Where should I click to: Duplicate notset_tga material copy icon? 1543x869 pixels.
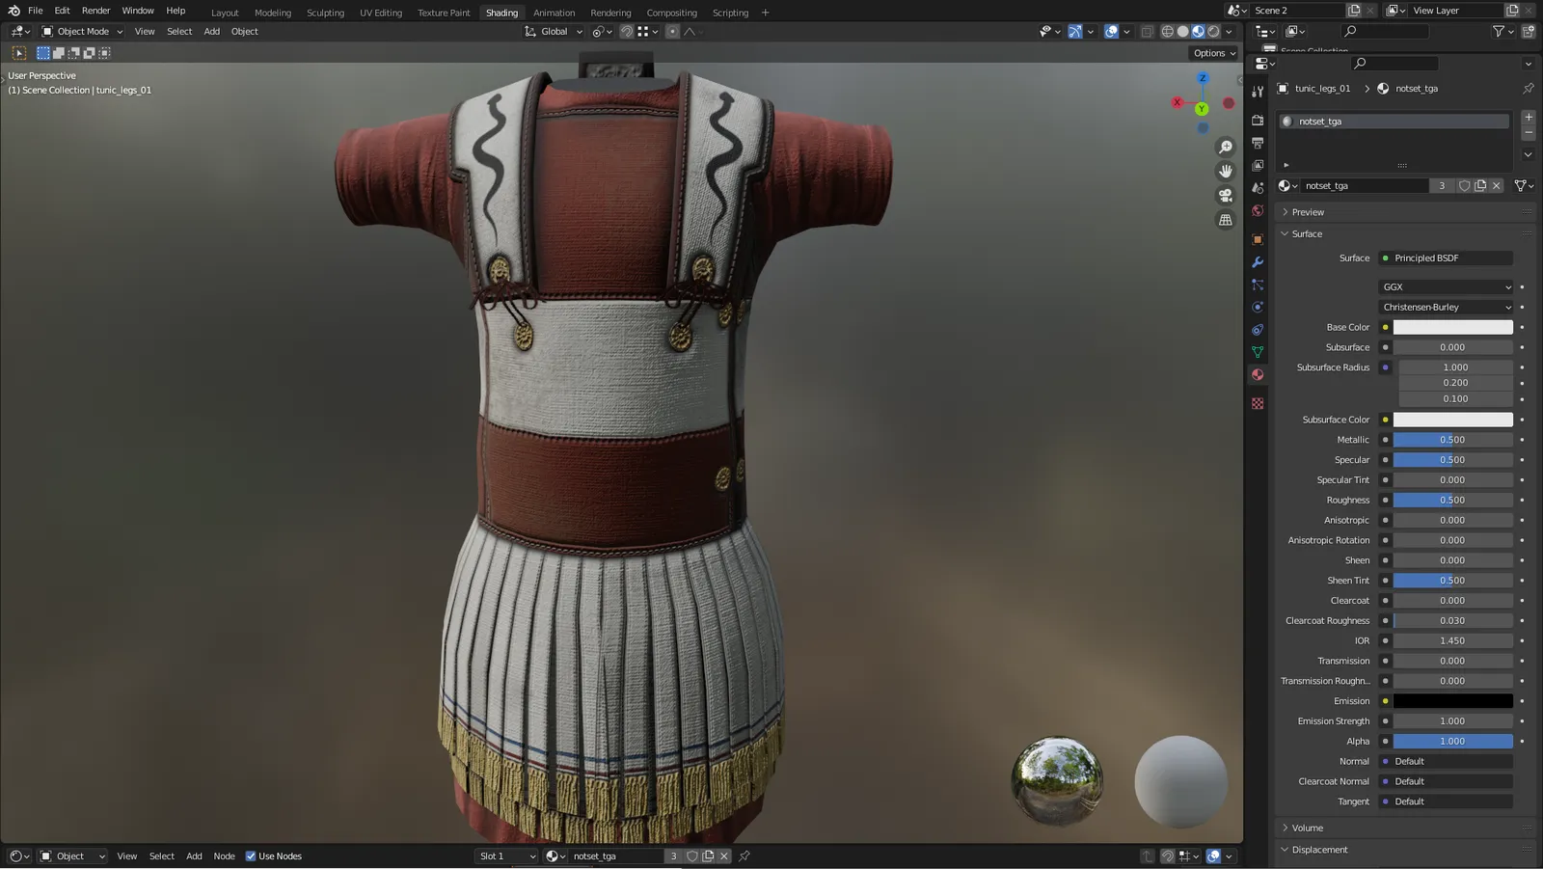(x=1480, y=185)
